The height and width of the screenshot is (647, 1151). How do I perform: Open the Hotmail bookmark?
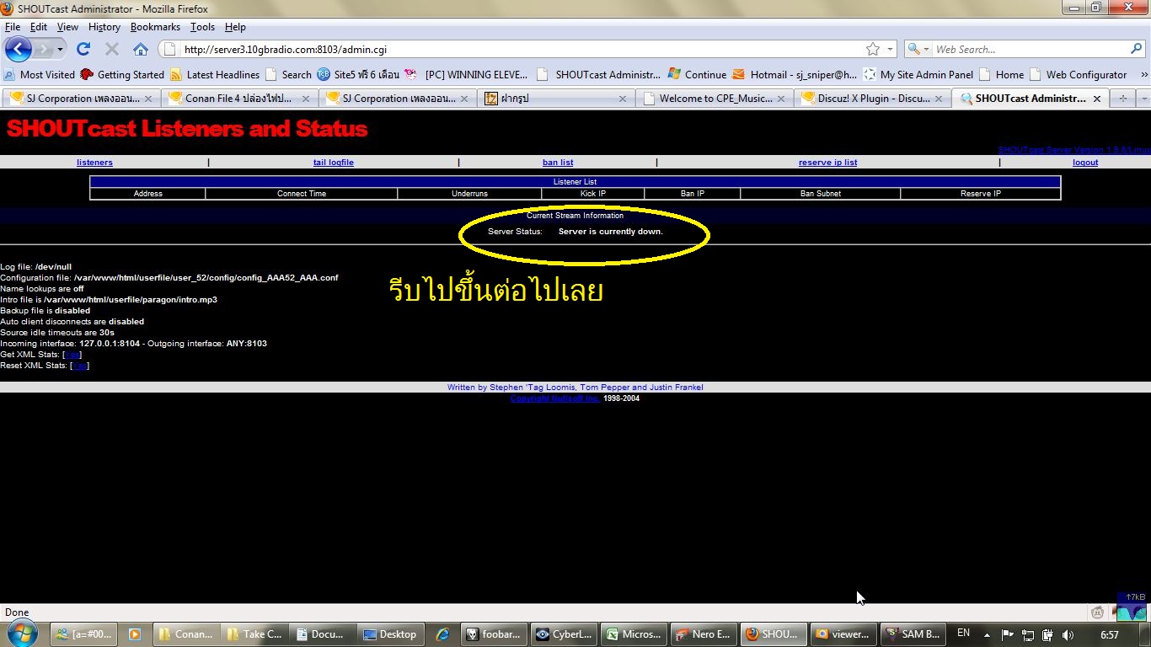point(795,74)
